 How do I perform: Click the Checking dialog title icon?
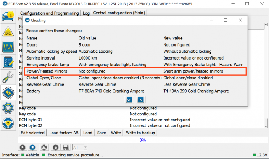pos(27,20)
